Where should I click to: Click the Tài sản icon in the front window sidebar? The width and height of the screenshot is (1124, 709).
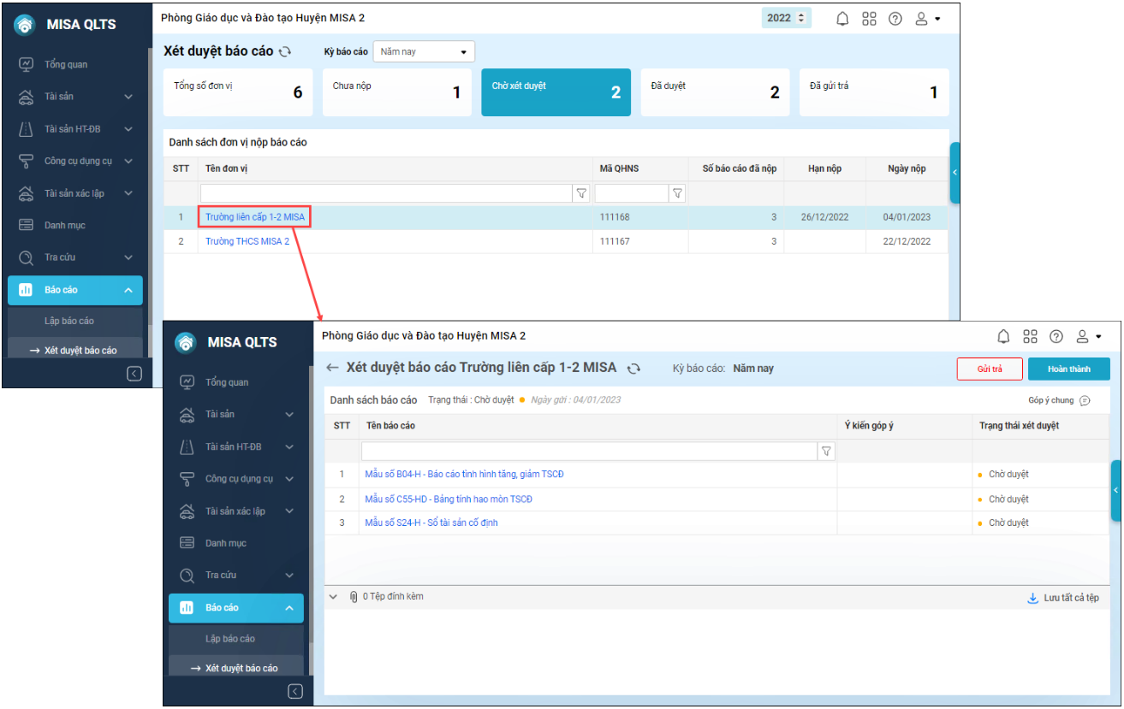[187, 415]
